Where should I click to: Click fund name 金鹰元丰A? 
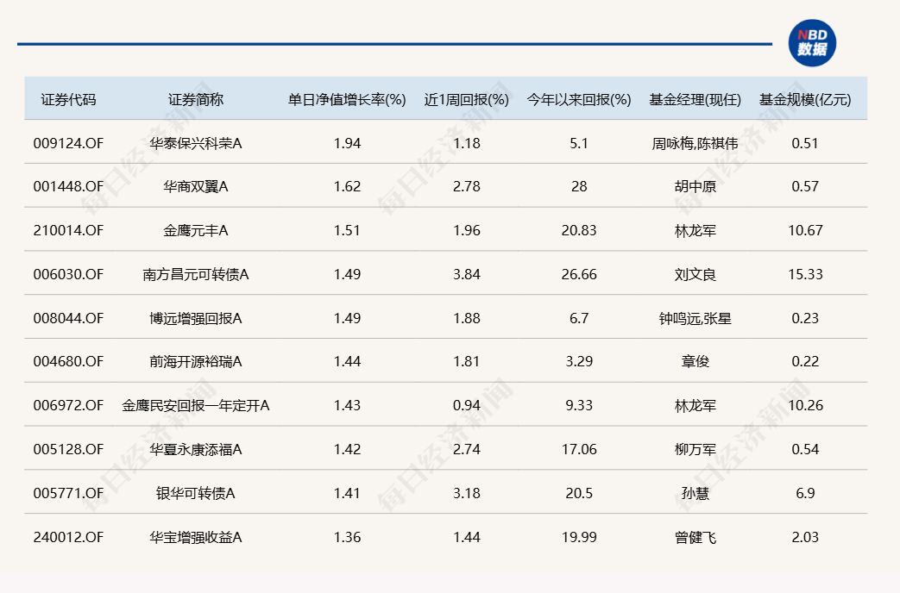195,230
